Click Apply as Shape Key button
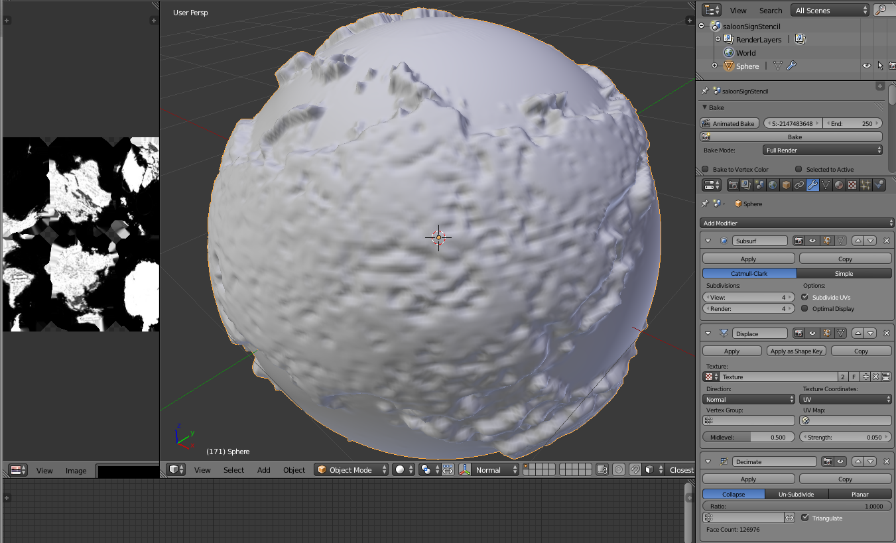This screenshot has height=543, width=896. 797,351
